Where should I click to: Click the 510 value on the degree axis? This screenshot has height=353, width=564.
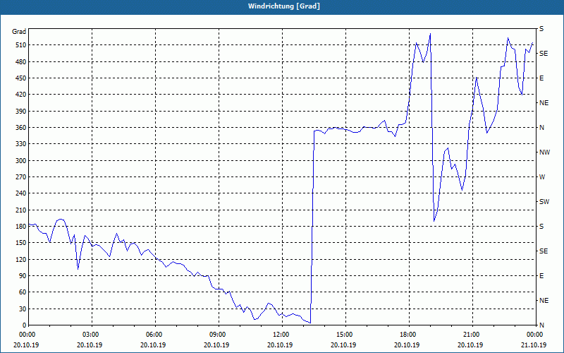pyautogui.click(x=20, y=45)
